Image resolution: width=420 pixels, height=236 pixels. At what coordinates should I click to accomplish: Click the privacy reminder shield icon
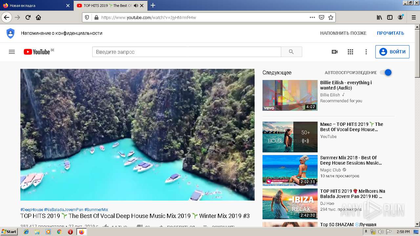pyautogui.click(x=10, y=33)
